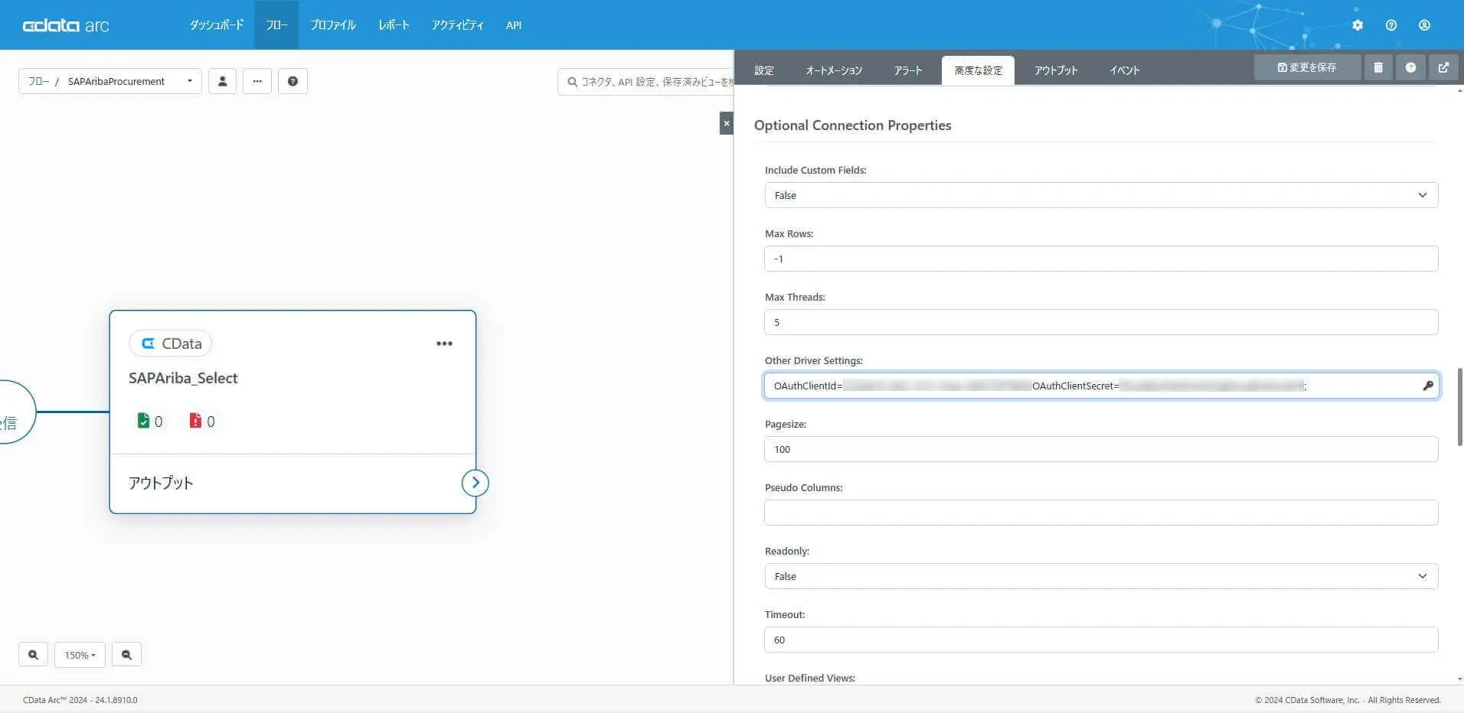Click the CData Arc logo
This screenshot has width=1464, height=713.
66,25
